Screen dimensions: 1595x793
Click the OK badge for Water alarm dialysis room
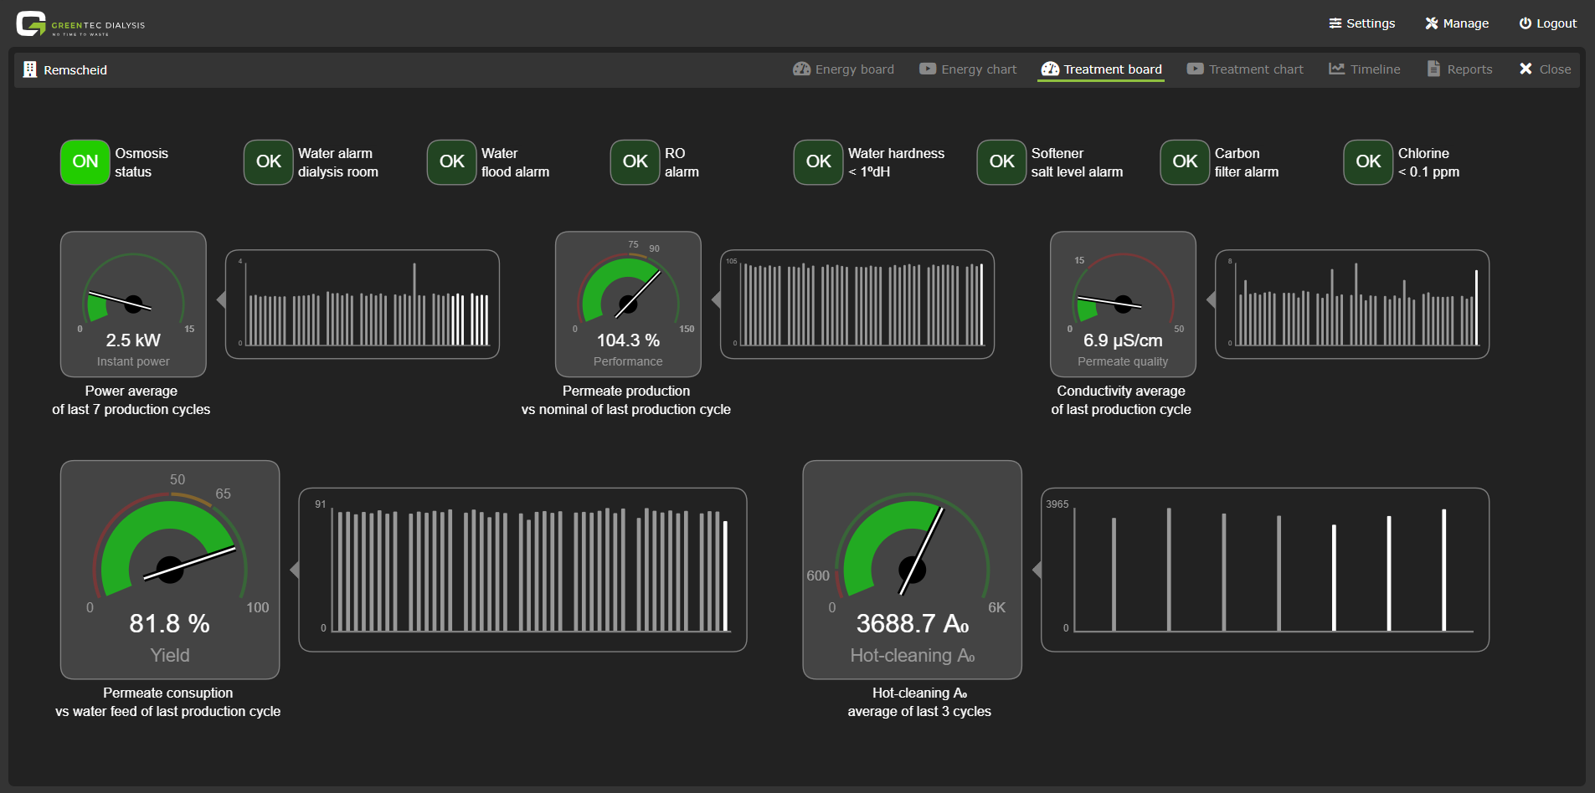click(268, 162)
